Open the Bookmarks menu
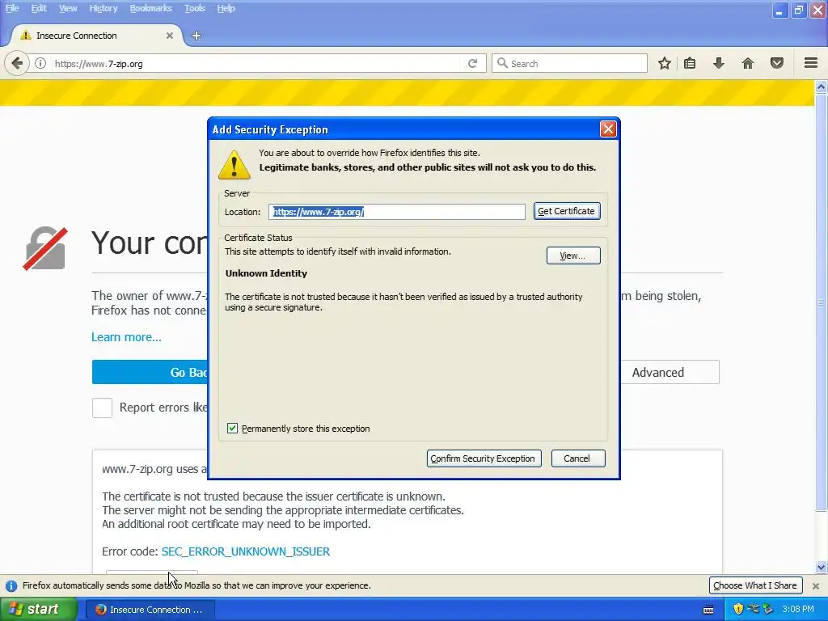 pos(150,8)
